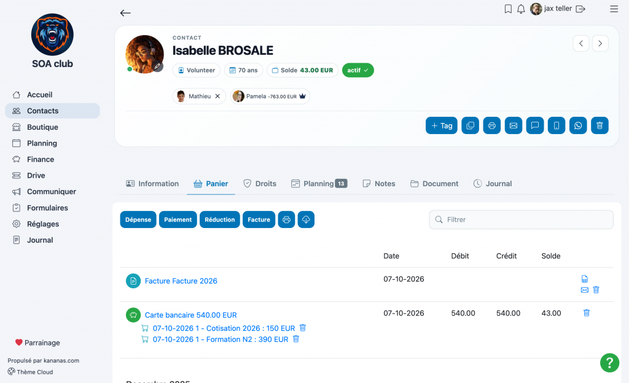Click the back arrow icon

[x=125, y=13]
